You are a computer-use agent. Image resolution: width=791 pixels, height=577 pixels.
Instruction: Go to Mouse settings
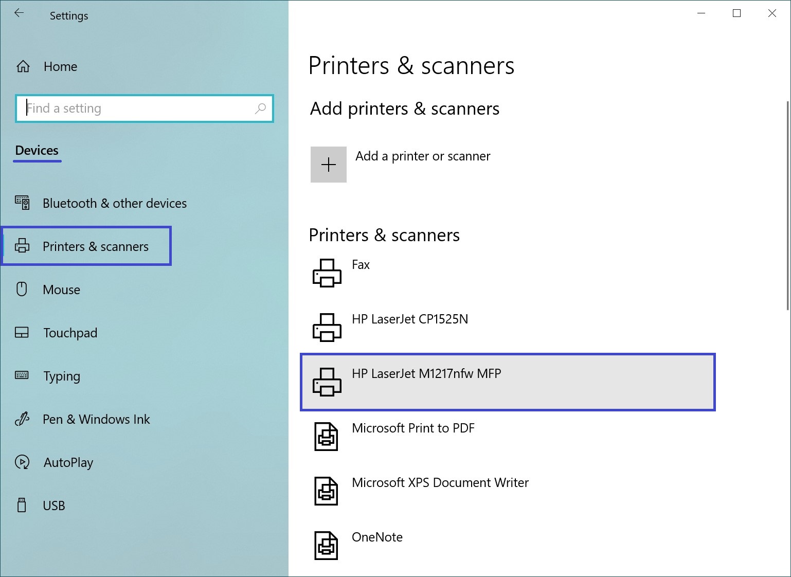pos(62,290)
